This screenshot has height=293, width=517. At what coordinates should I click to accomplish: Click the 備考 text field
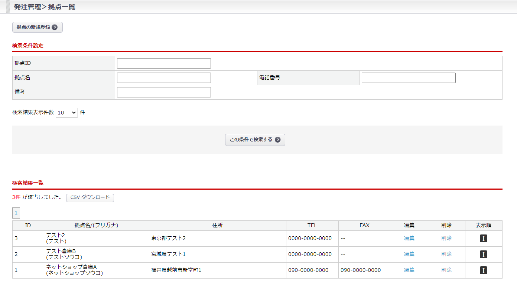point(164,92)
